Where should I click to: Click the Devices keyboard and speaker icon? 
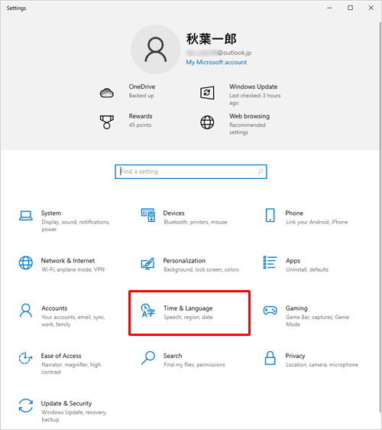pyautogui.click(x=148, y=215)
